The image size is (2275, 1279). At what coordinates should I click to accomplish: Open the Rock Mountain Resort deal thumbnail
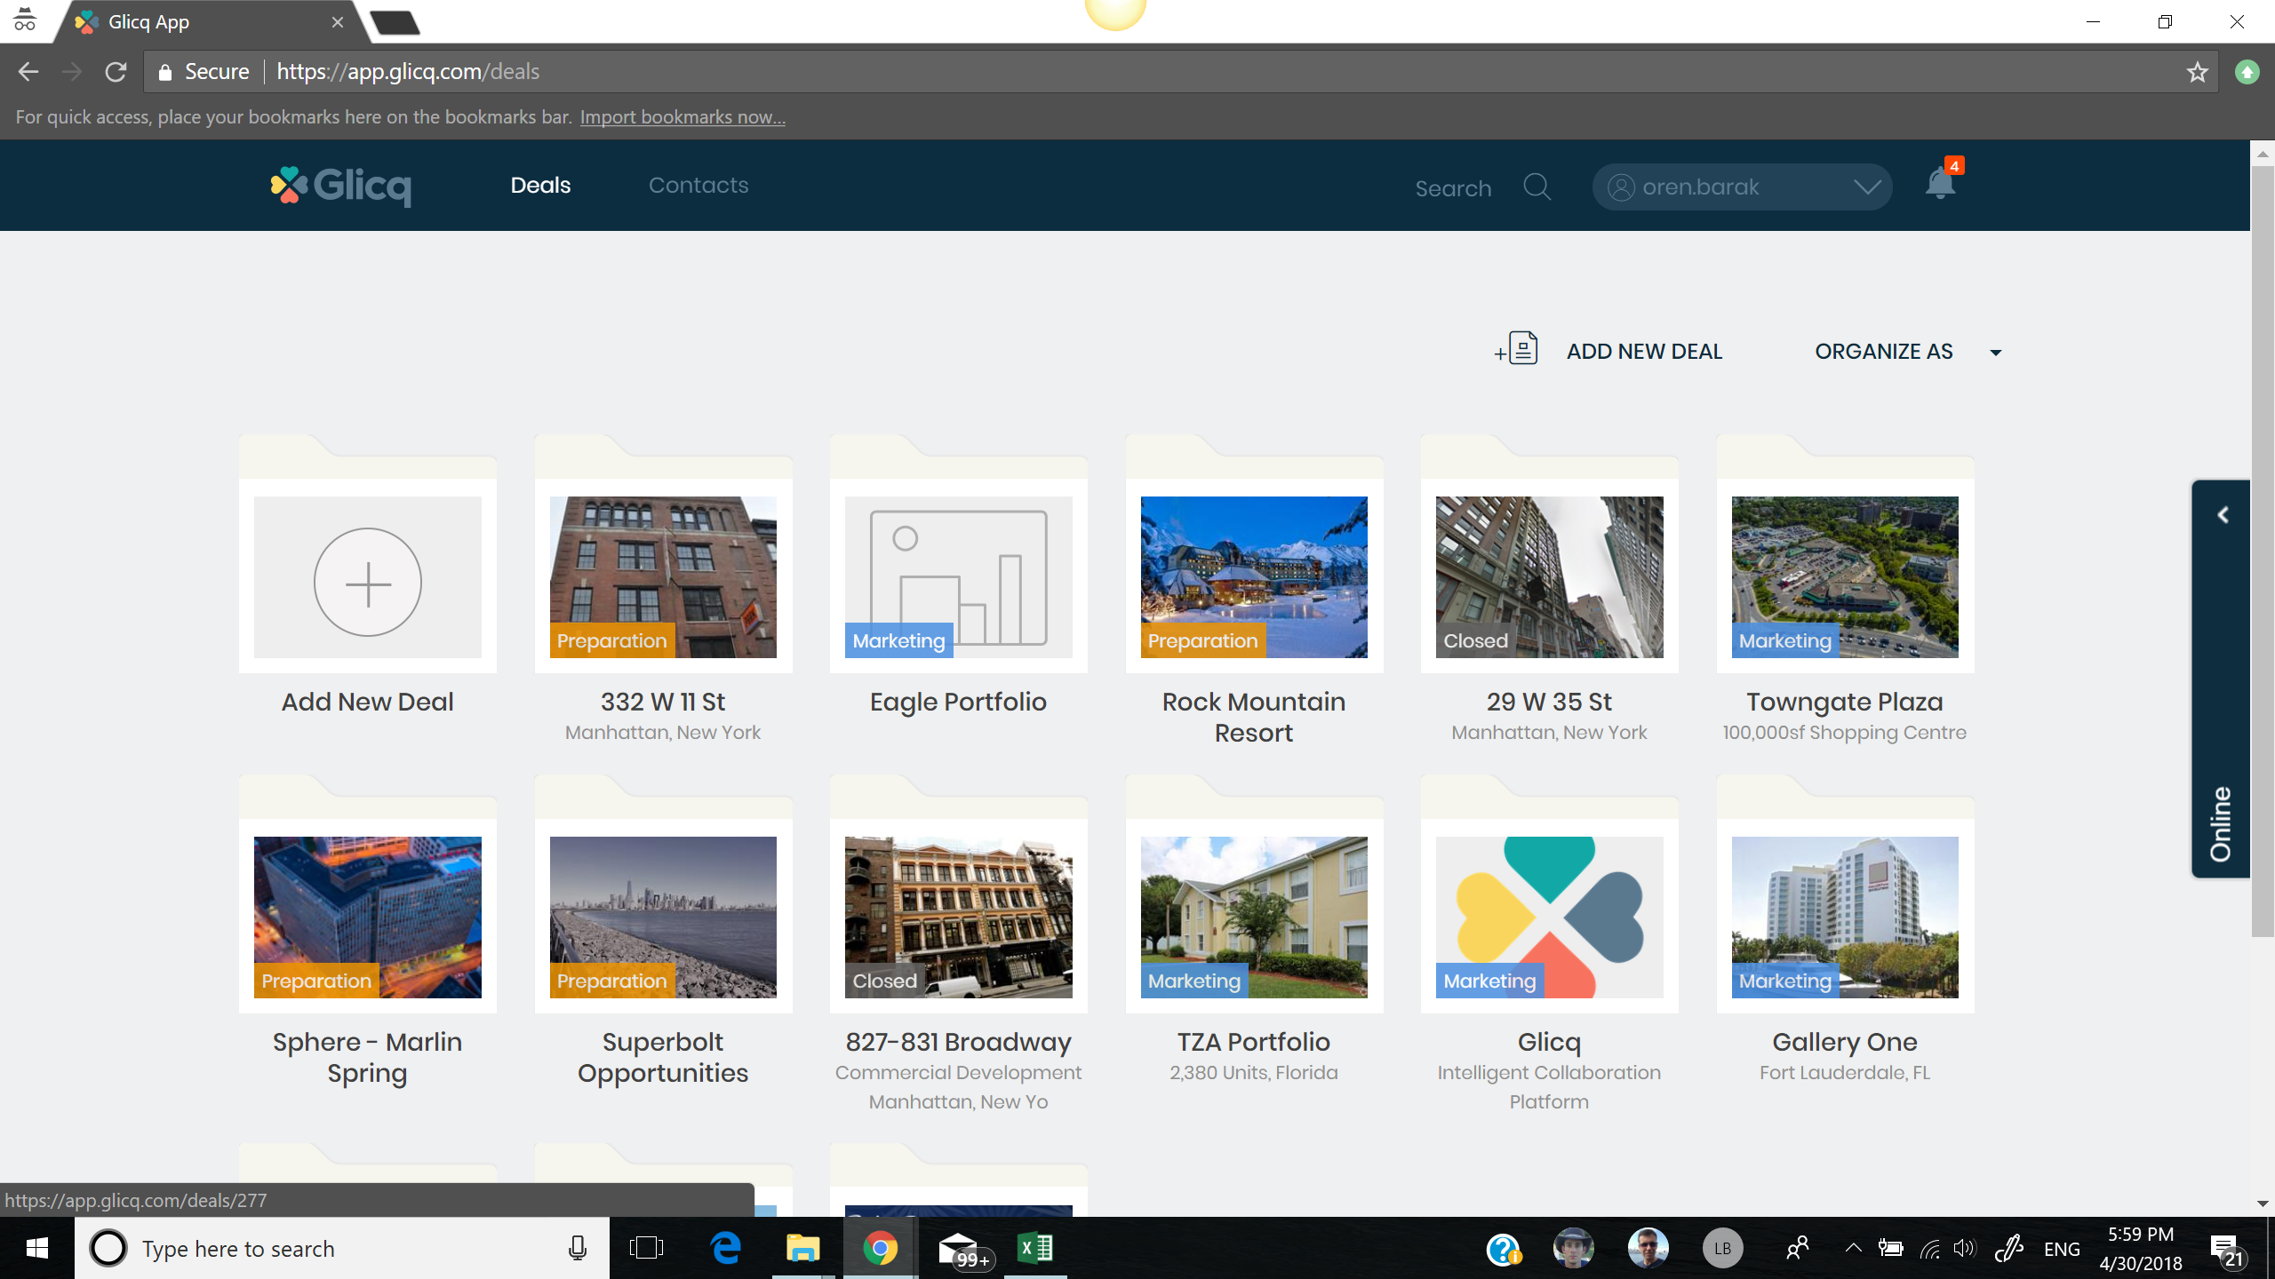coord(1253,576)
